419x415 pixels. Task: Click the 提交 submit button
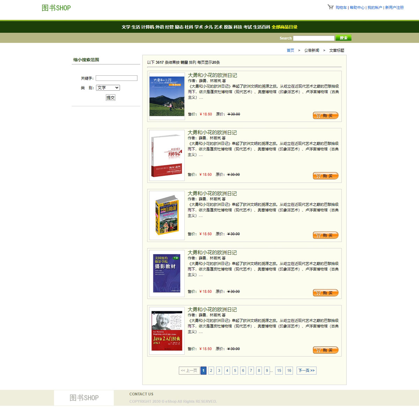(110, 98)
